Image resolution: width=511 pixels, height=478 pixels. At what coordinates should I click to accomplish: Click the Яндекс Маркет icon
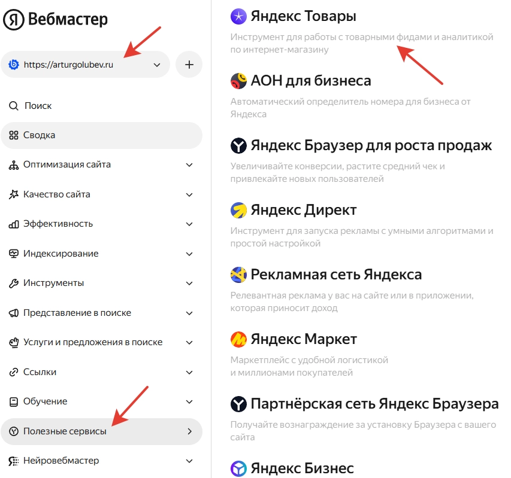[x=238, y=340]
